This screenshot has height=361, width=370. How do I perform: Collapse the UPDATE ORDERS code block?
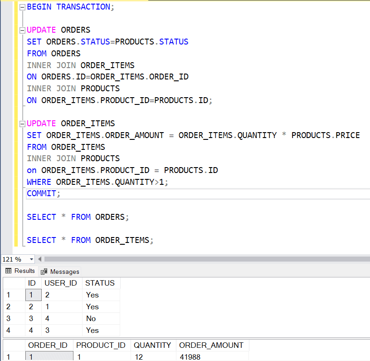22,30
